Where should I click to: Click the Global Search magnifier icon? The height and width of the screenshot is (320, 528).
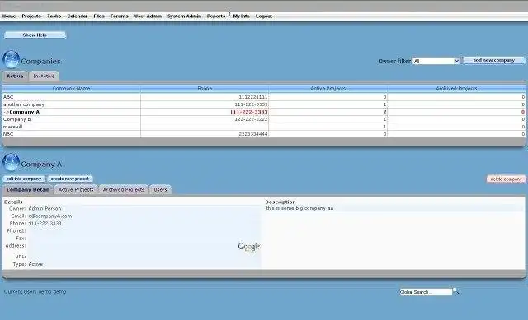coord(456,290)
